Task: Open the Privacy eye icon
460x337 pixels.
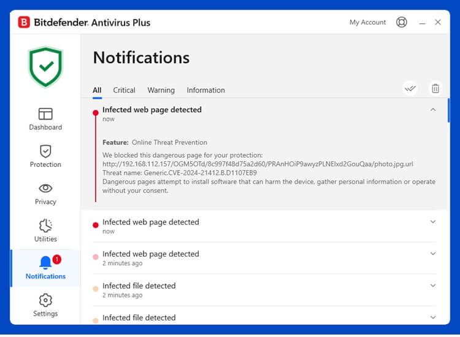Action: click(x=45, y=188)
